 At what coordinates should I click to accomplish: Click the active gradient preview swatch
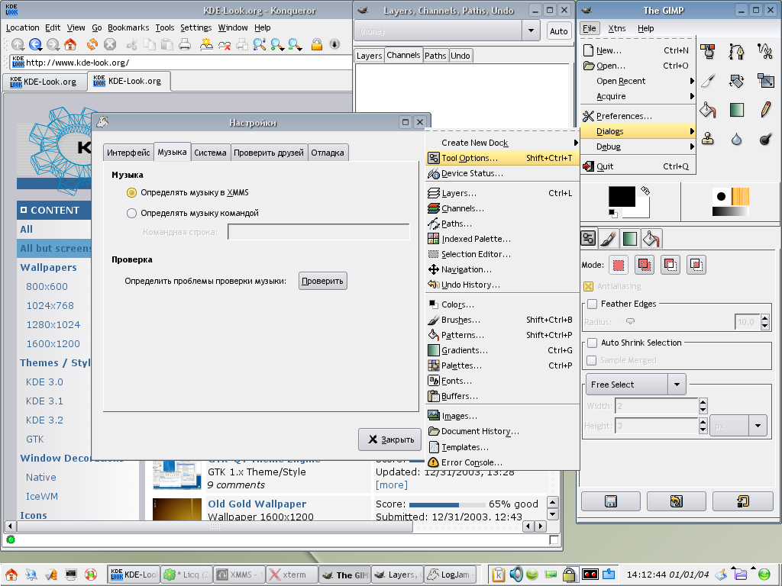tap(730, 211)
